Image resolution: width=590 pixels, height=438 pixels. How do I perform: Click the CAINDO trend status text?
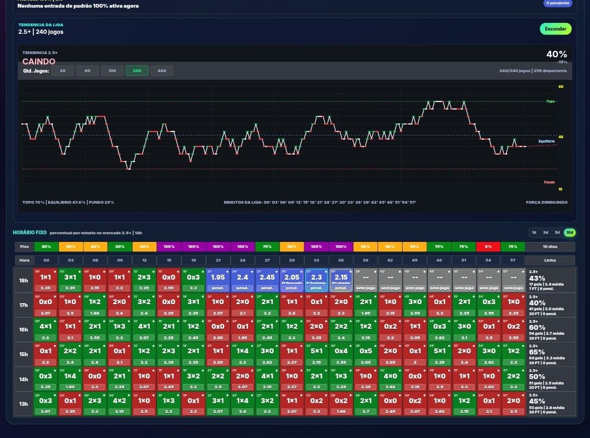point(39,61)
